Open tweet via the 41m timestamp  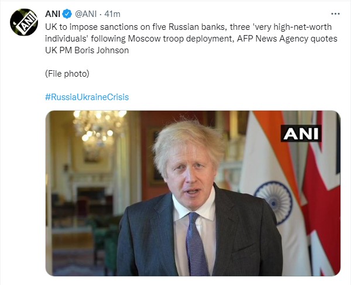tap(113, 13)
